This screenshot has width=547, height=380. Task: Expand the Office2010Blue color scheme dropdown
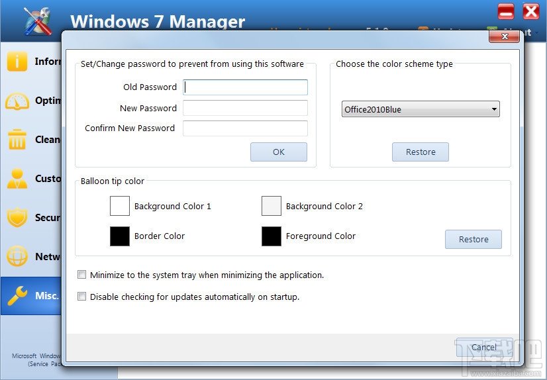[421, 109]
